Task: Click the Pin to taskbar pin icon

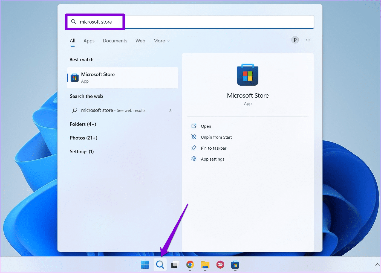Action: (x=194, y=148)
